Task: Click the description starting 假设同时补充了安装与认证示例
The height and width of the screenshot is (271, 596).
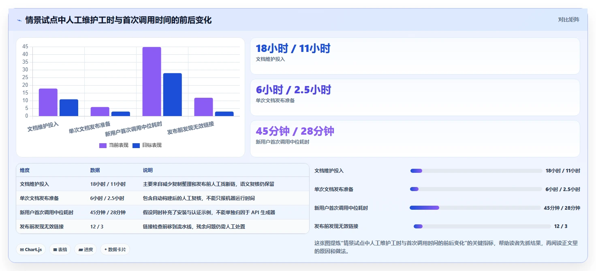Action: coord(209,213)
